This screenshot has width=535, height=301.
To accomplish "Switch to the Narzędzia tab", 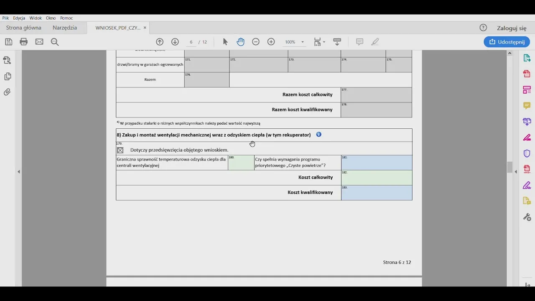I will pos(65,28).
